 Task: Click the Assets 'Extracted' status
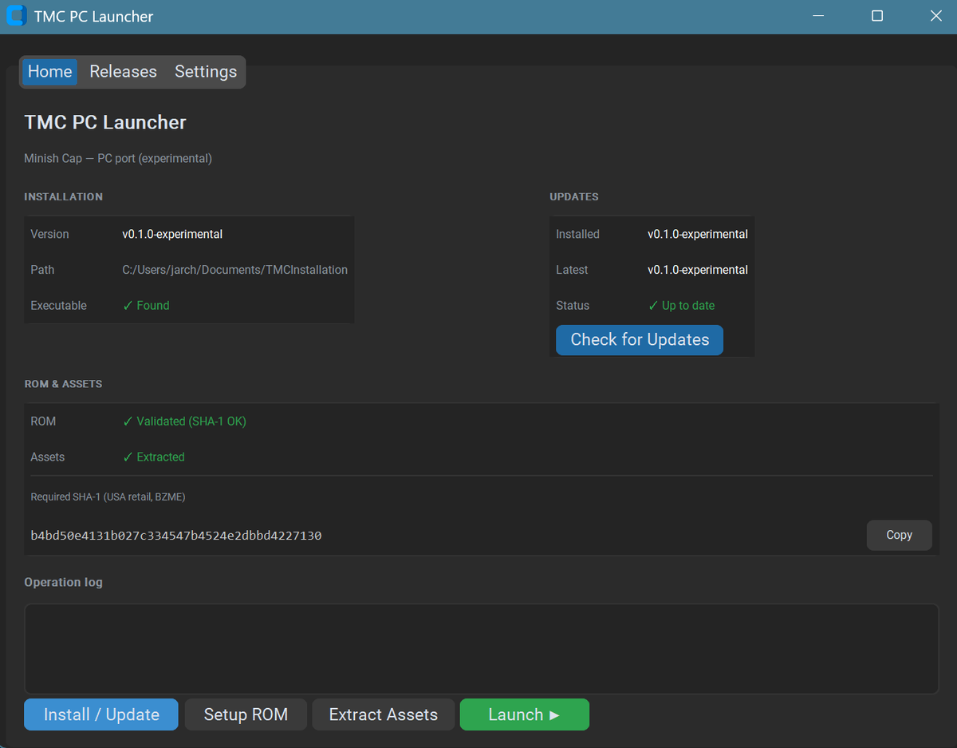[x=153, y=457]
